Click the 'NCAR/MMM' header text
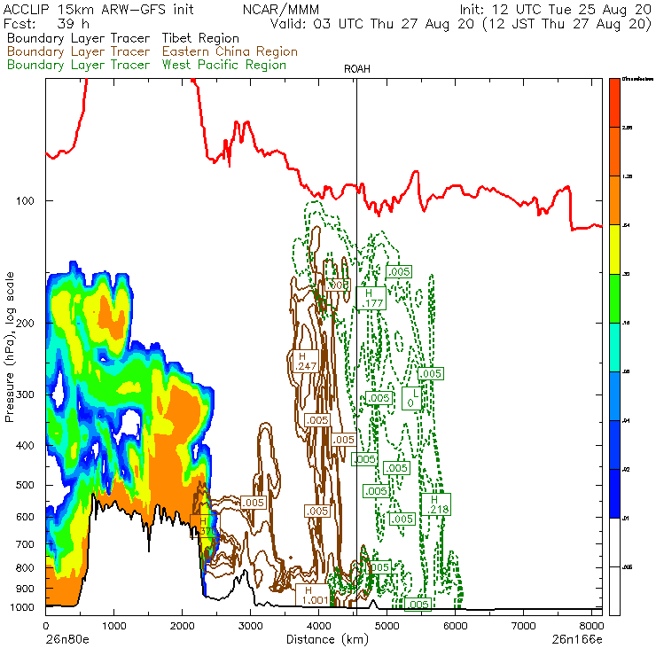Viewport: 656px width, 656px height. (281, 9)
